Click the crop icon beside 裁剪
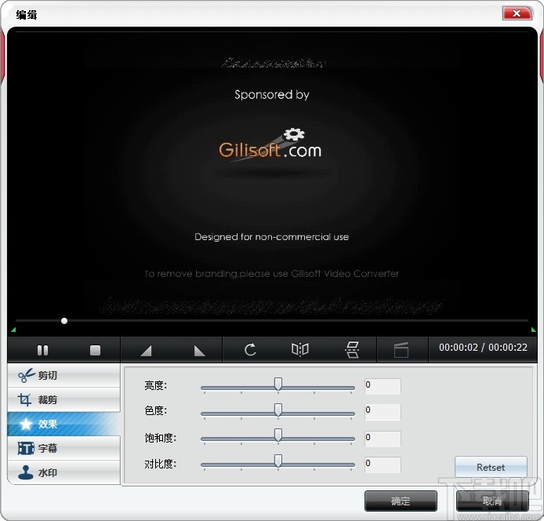The image size is (544, 521). pyautogui.click(x=24, y=400)
